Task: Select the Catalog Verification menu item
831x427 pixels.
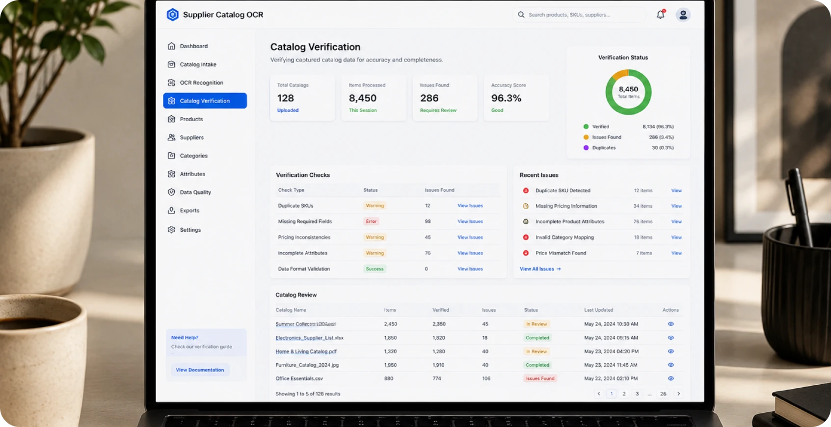Action: (205, 101)
